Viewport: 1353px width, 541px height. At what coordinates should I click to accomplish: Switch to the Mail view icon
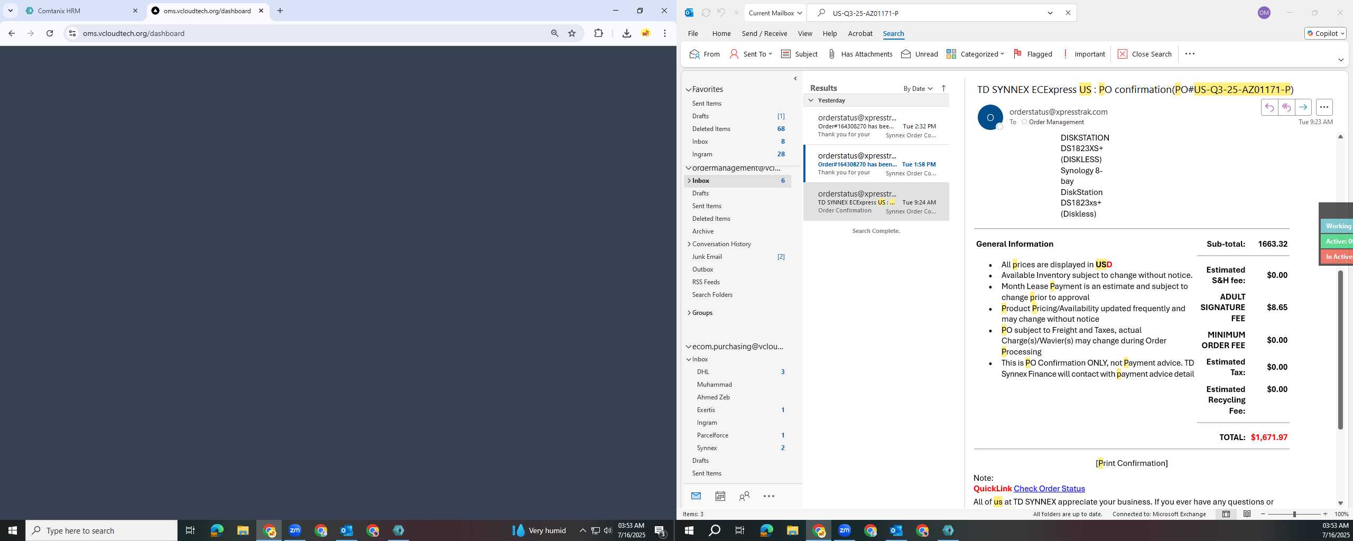[696, 496]
